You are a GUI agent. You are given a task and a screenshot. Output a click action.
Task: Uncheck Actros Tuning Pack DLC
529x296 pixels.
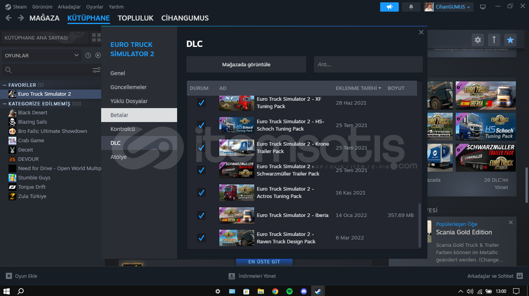202,193
